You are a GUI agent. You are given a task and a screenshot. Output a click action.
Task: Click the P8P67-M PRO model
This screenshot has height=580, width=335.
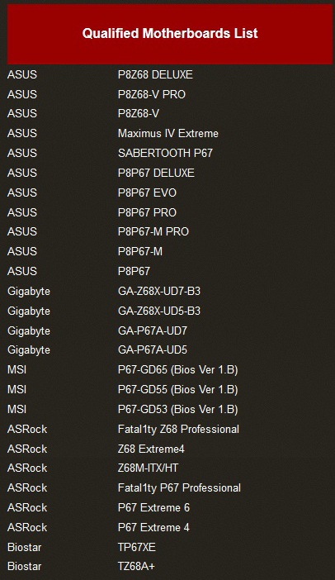click(153, 231)
